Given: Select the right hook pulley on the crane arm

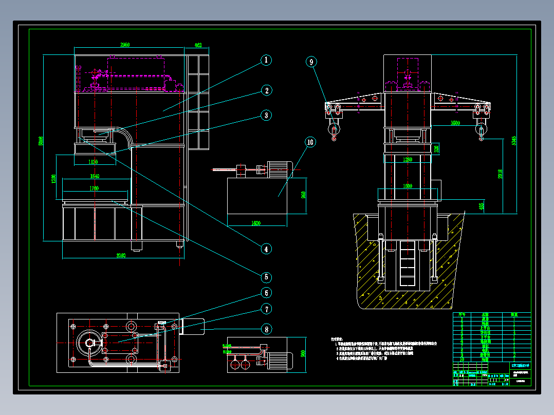Looking at the screenshot, I should click(481, 130).
